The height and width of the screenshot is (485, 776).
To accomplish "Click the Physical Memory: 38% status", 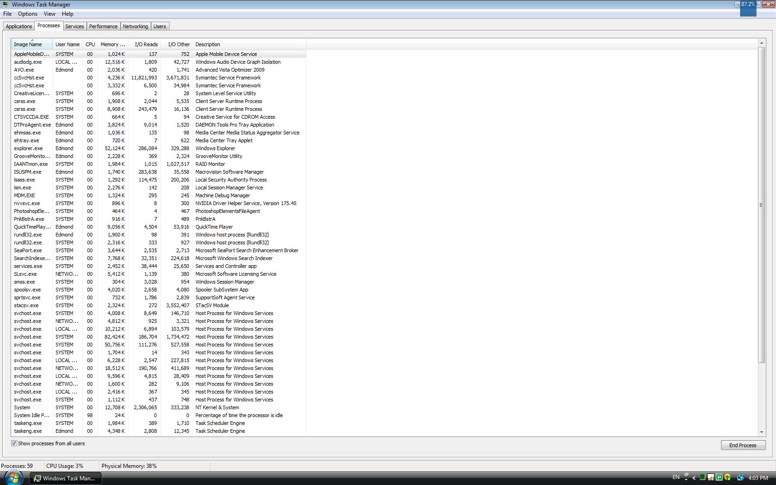I will [x=129, y=466].
